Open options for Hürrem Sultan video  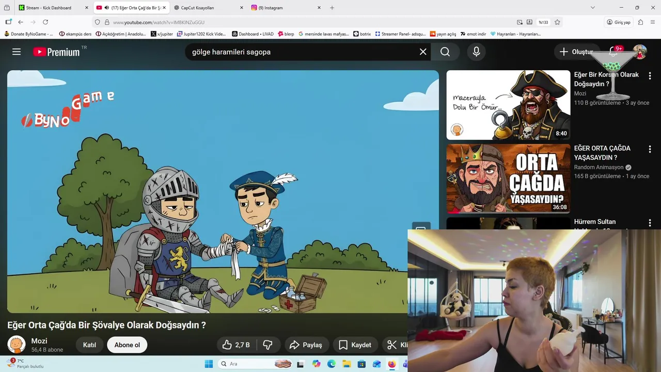pyautogui.click(x=650, y=223)
